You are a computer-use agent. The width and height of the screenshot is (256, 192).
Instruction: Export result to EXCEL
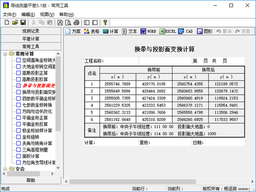point(168,31)
